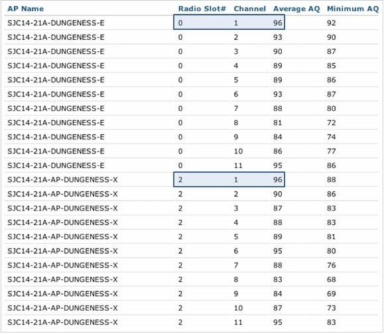Screen dimensions: 384x334
Task: Click DUNGENESS-E row with channel 3
Action: (191, 52)
